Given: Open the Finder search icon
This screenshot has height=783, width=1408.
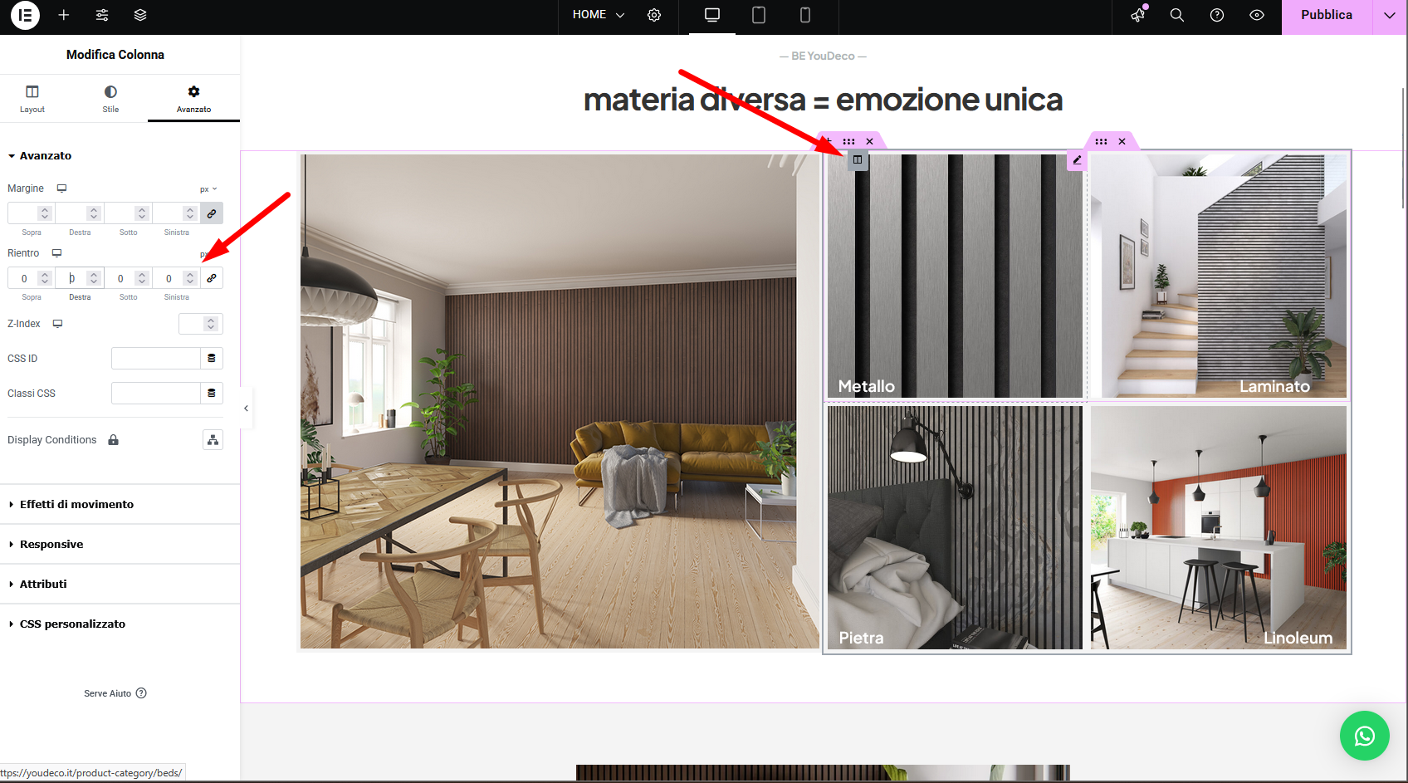Looking at the screenshot, I should (x=1176, y=15).
